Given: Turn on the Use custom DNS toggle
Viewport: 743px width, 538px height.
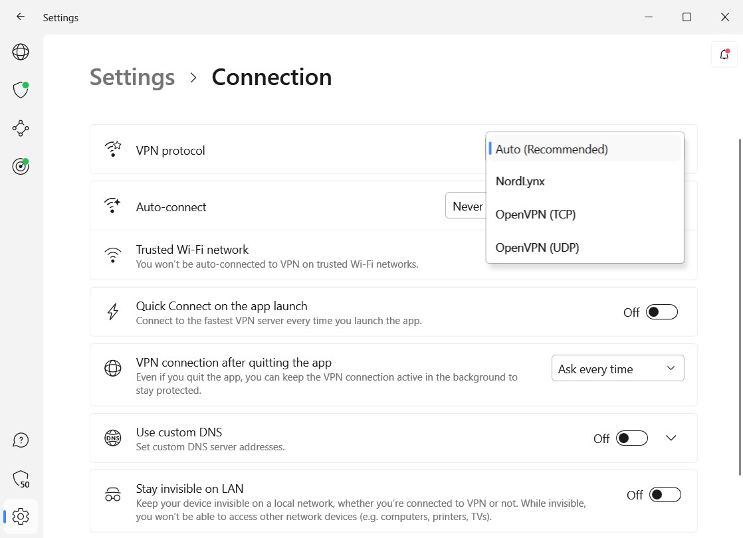Looking at the screenshot, I should tap(631, 438).
